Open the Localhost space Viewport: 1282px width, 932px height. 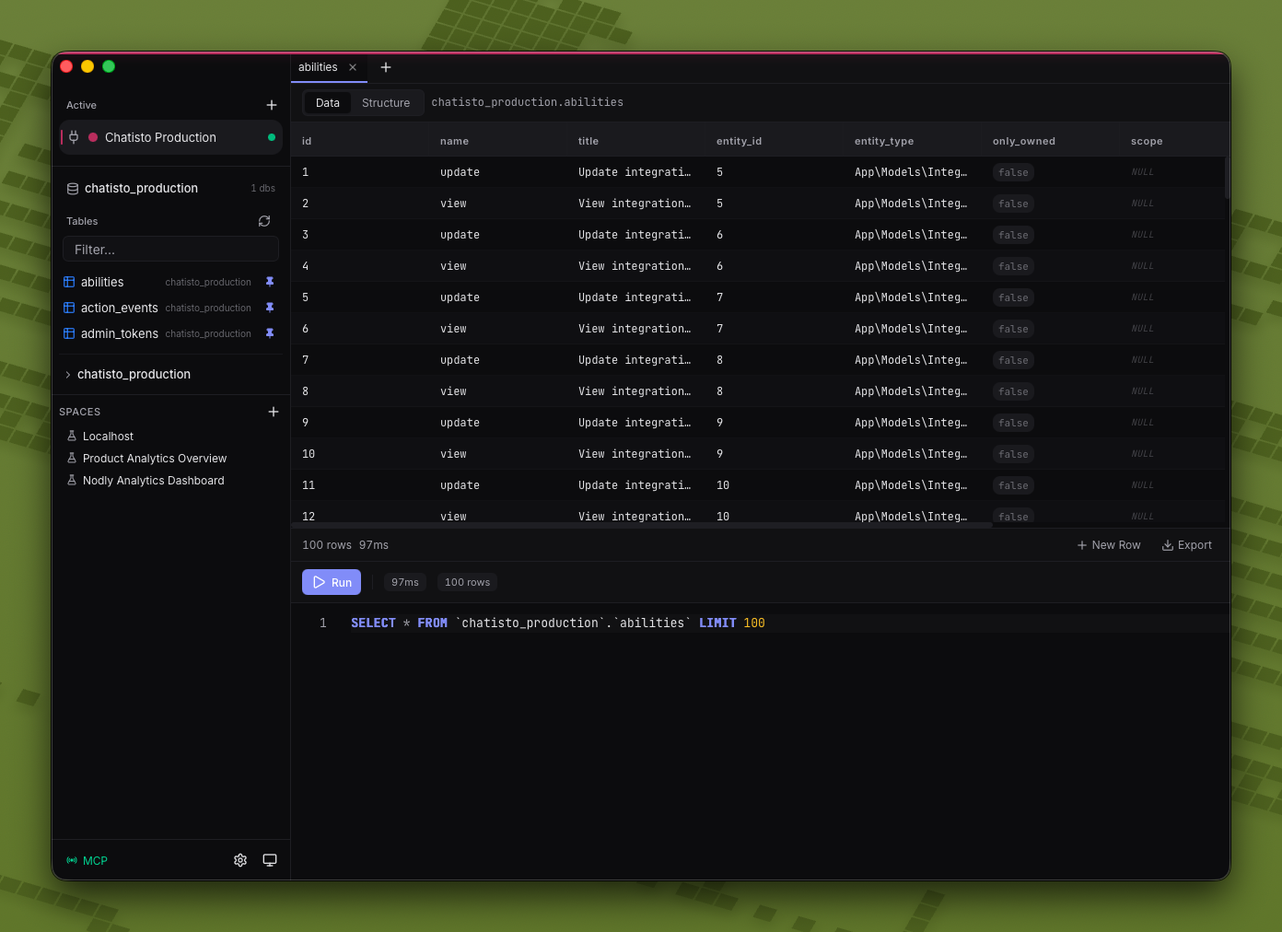[x=108, y=437]
